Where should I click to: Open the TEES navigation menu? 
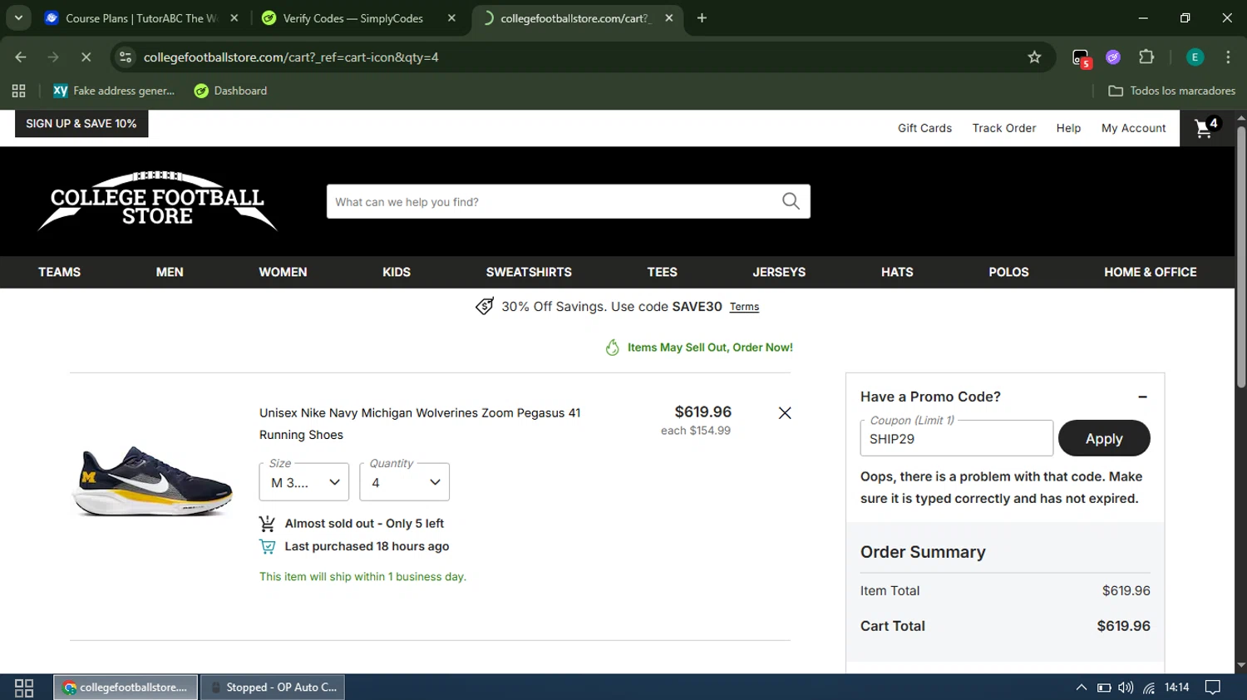click(x=662, y=272)
